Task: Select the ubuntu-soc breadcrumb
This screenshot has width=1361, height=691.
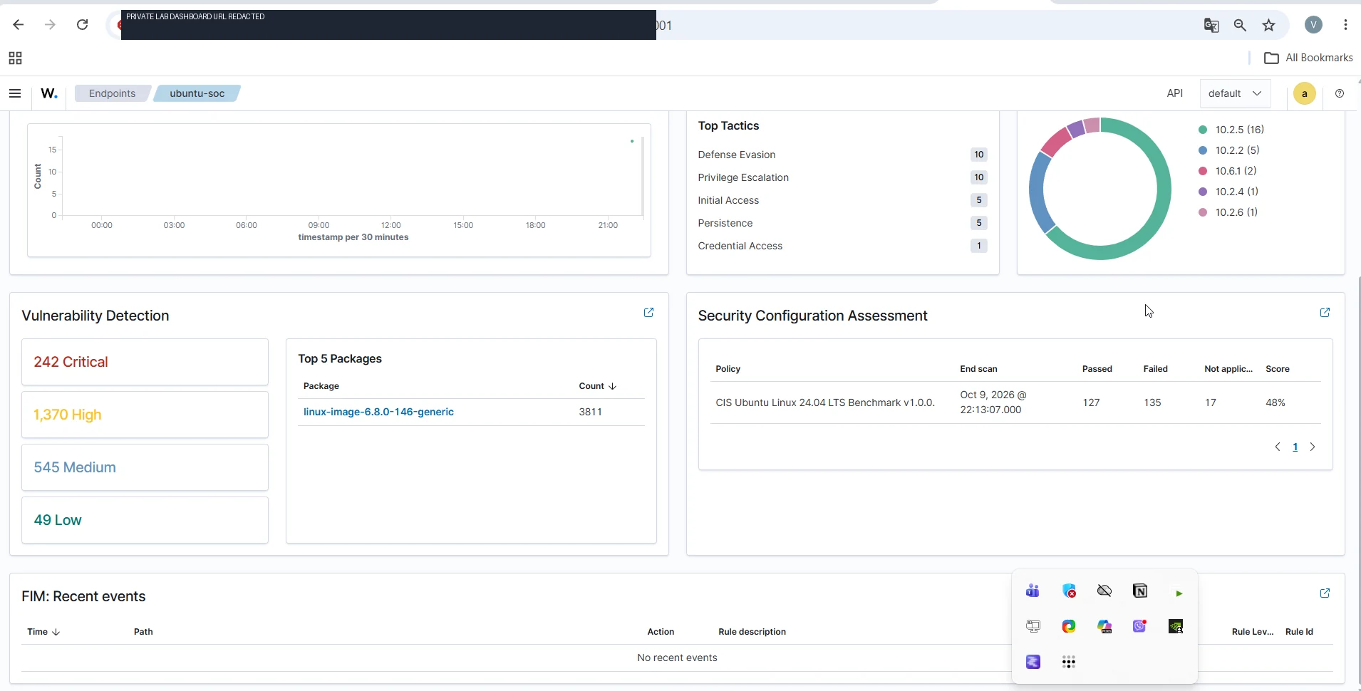Action: pyautogui.click(x=197, y=93)
